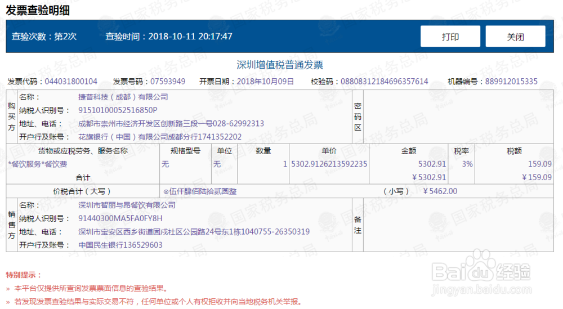Select check code 08808312184696357614
The height and width of the screenshot is (309, 563).
pyautogui.click(x=384, y=82)
